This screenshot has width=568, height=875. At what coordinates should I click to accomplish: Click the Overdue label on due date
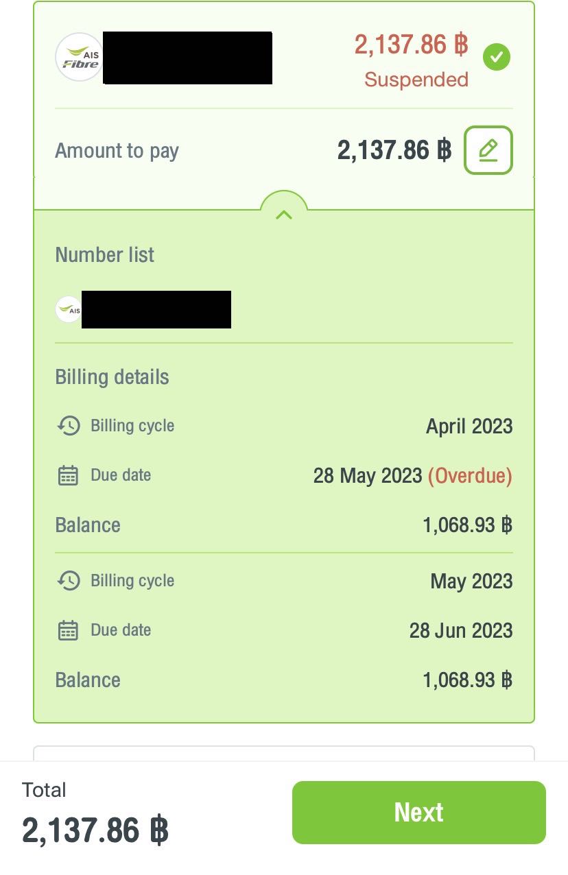click(470, 475)
